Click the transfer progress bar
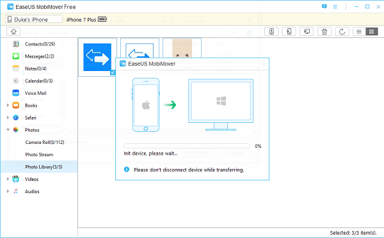This screenshot has height=238, width=384. click(x=187, y=146)
